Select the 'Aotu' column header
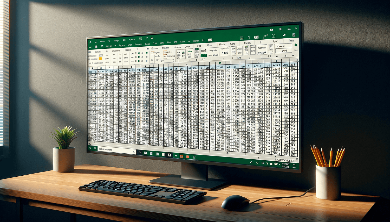390x222 pixels. (x=258, y=66)
